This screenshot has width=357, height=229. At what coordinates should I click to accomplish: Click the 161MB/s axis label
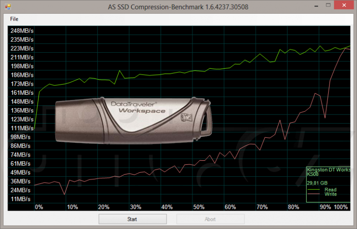(x=22, y=93)
